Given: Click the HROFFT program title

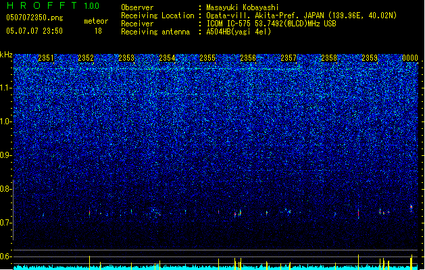Looking at the screenshot, I should pos(42,5).
